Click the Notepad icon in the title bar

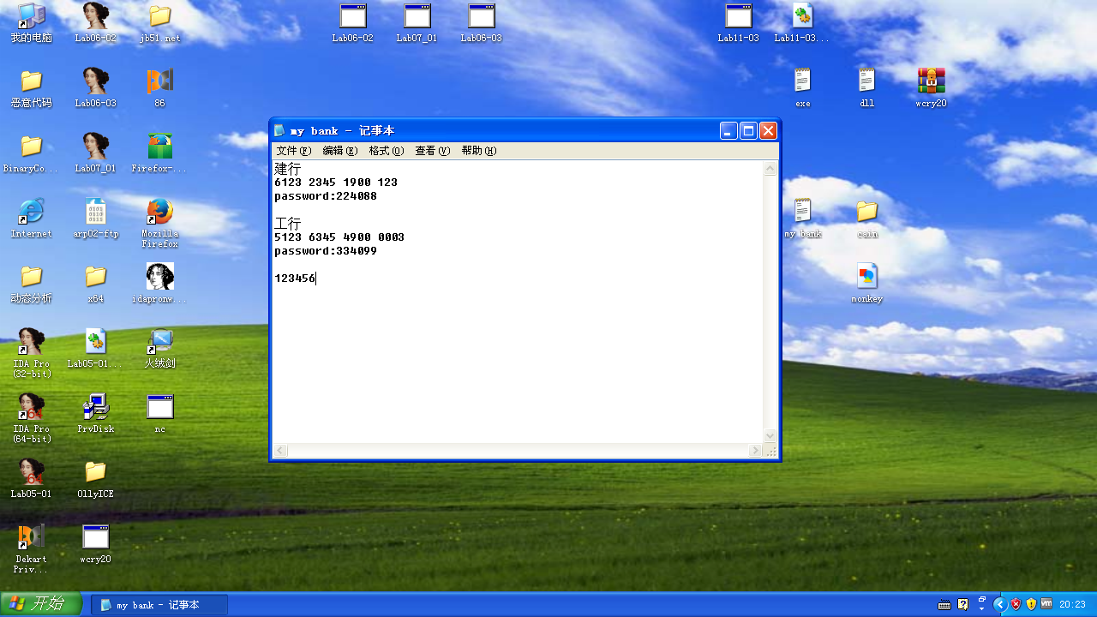click(x=279, y=131)
